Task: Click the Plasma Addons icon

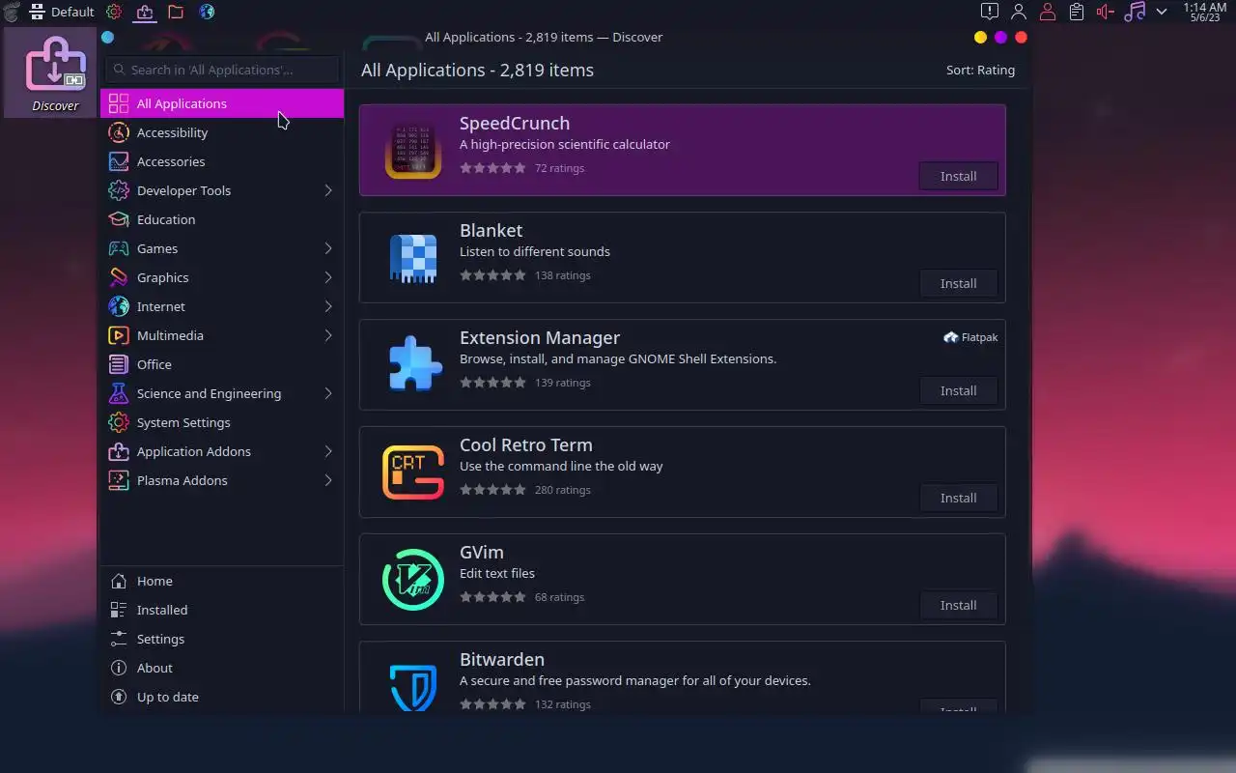Action: [x=119, y=480]
